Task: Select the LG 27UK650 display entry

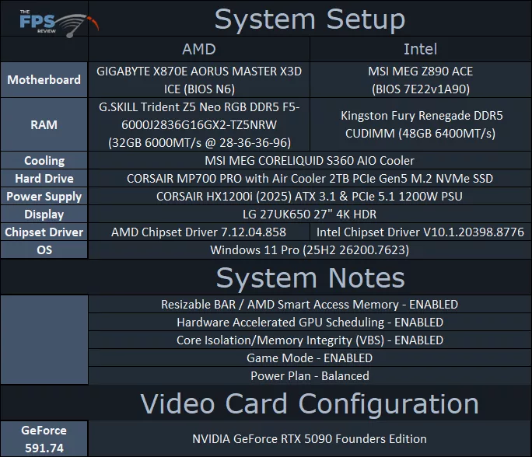Action: tap(310, 215)
